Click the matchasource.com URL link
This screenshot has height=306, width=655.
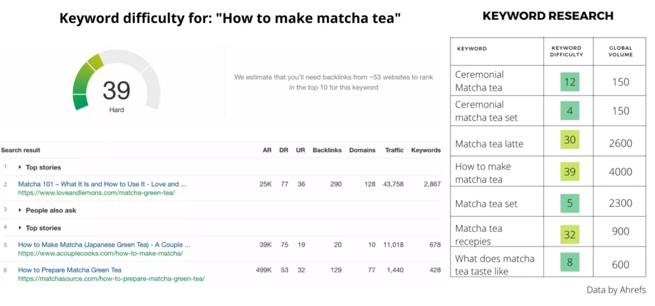[x=111, y=279]
